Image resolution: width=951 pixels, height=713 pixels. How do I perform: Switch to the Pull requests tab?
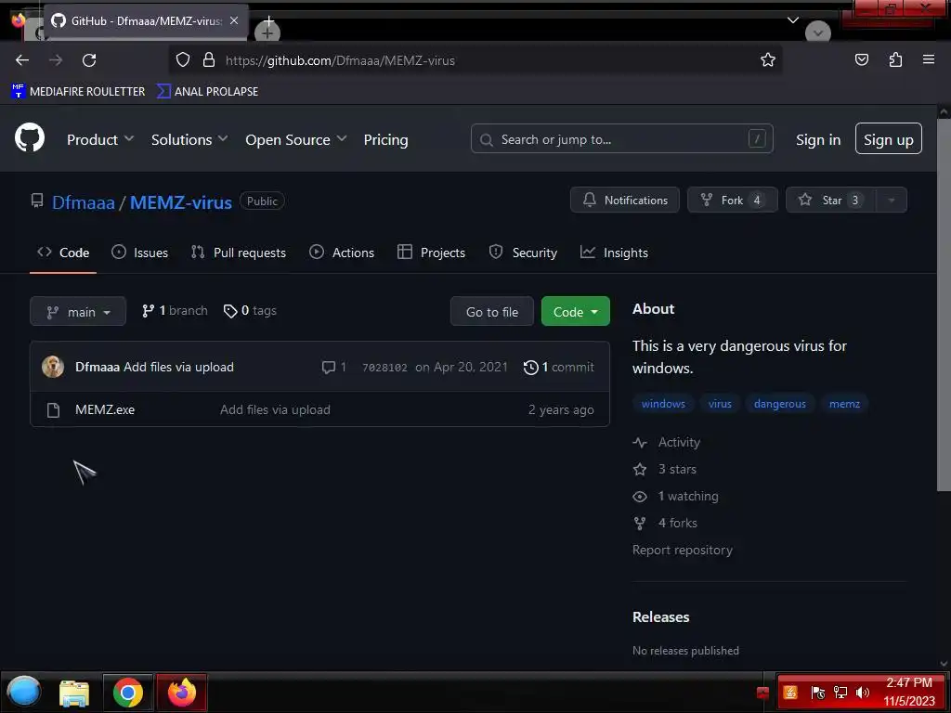[x=239, y=253]
